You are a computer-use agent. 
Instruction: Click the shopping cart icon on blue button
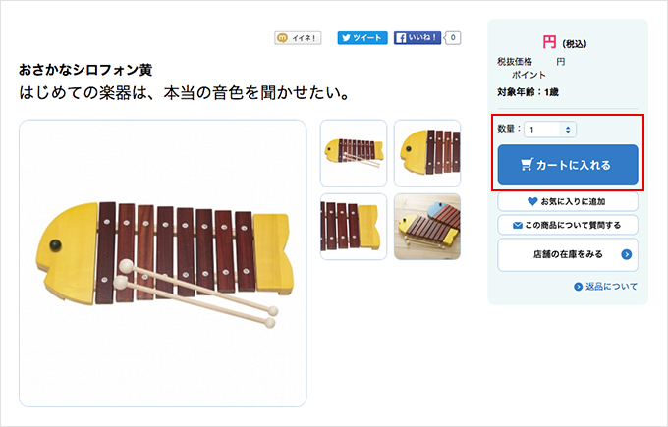tap(527, 164)
